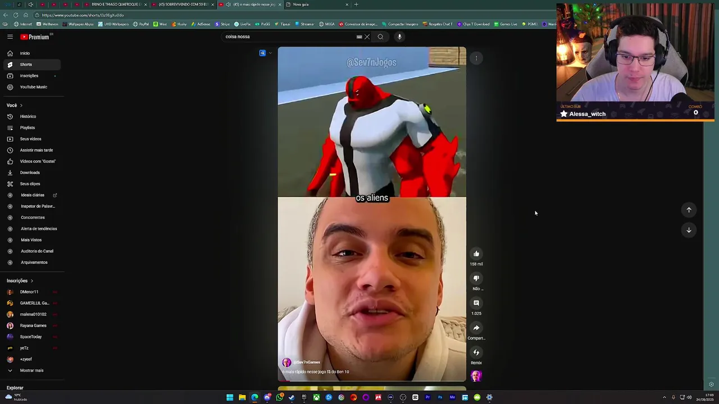Open Rayana Games channel

[x=33, y=325]
